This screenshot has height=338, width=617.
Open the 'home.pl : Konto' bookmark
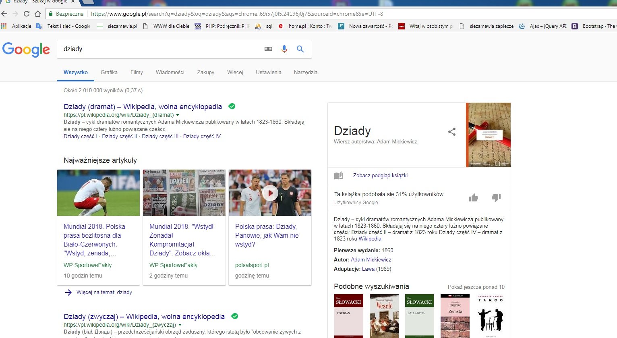coord(305,26)
